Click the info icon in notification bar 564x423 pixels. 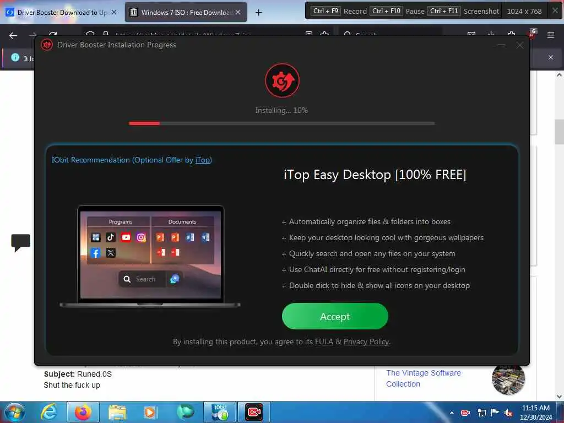15,57
